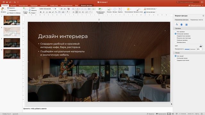The image size is (205, 115).
Task: Open the Section (Раздел) dropdown
Action: [x=33, y=13]
